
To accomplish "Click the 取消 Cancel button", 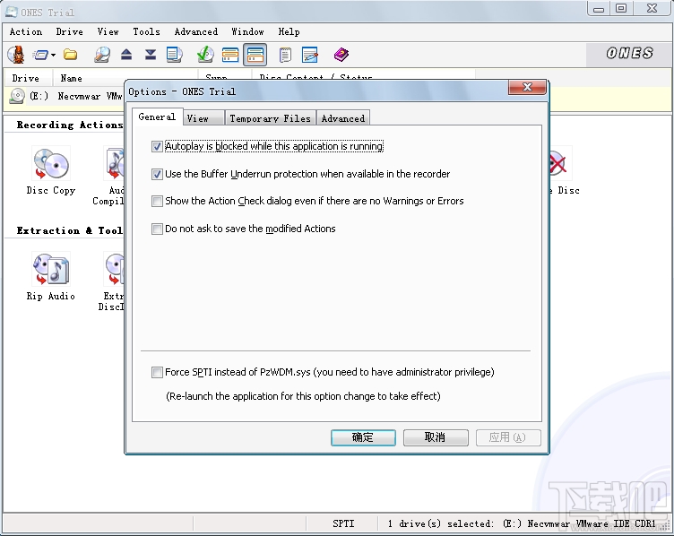I will point(436,437).
